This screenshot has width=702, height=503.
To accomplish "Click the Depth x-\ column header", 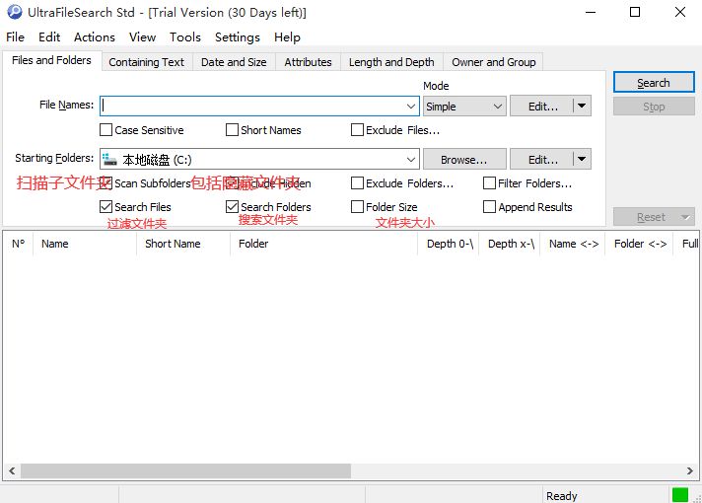I will click(x=510, y=244).
